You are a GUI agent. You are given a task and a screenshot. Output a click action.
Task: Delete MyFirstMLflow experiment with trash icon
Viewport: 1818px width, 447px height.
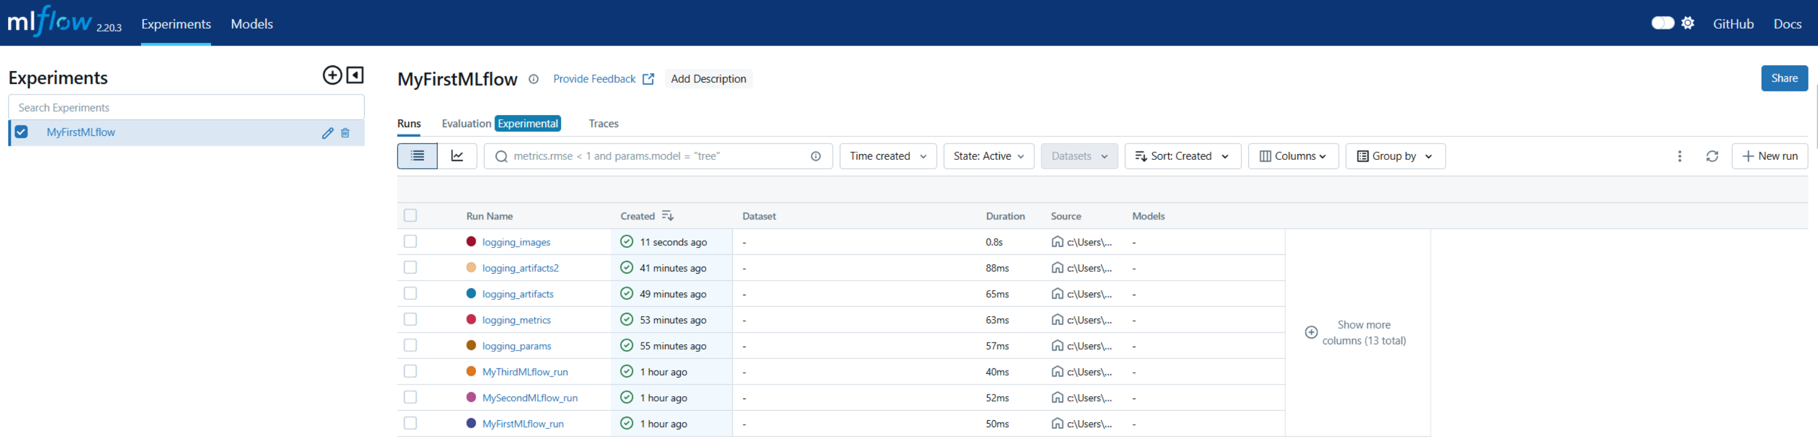[345, 132]
